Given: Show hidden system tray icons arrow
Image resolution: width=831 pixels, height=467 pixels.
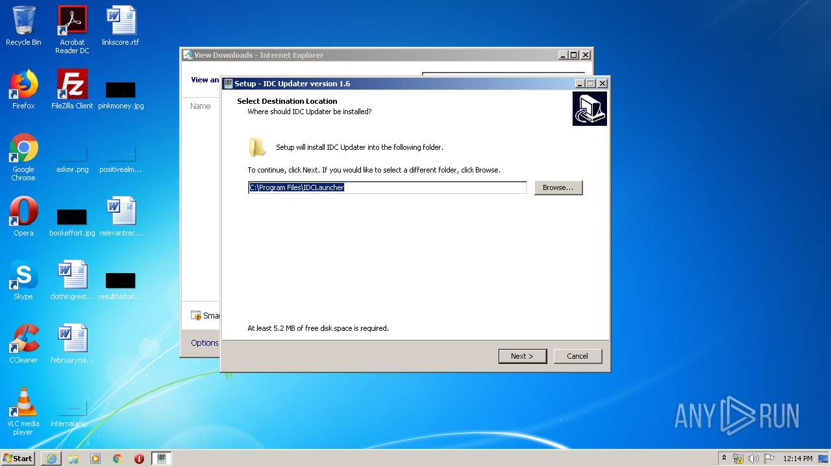Looking at the screenshot, I should pyautogui.click(x=724, y=459).
